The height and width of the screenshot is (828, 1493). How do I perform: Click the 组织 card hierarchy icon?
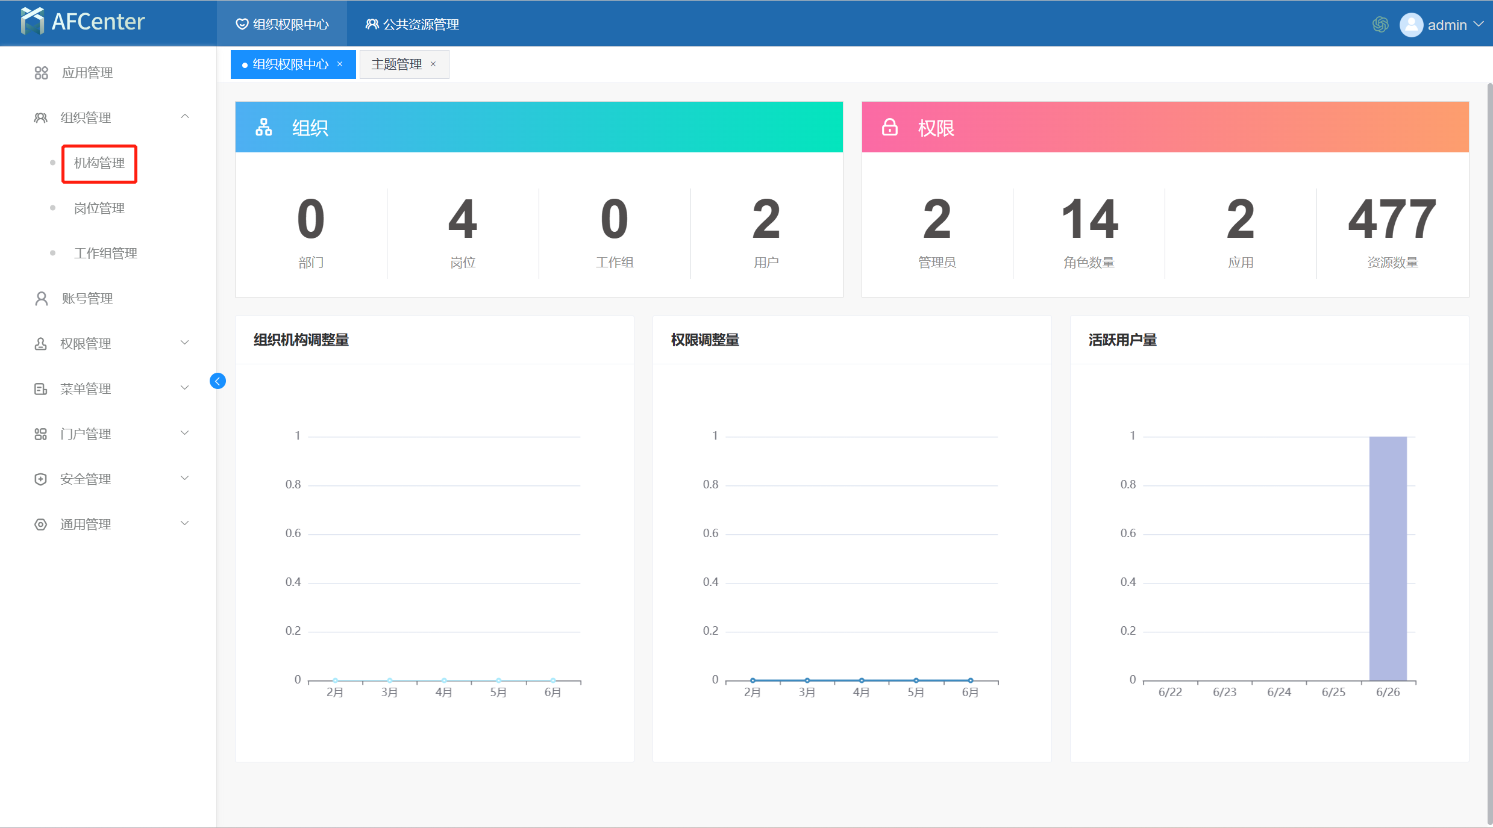tap(263, 128)
